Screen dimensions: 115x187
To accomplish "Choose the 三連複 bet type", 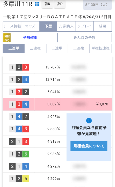I will point(35,48).
